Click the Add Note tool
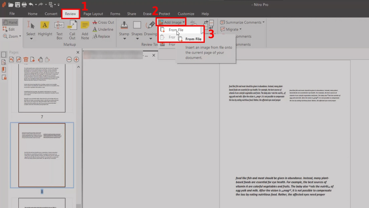 click(x=85, y=30)
